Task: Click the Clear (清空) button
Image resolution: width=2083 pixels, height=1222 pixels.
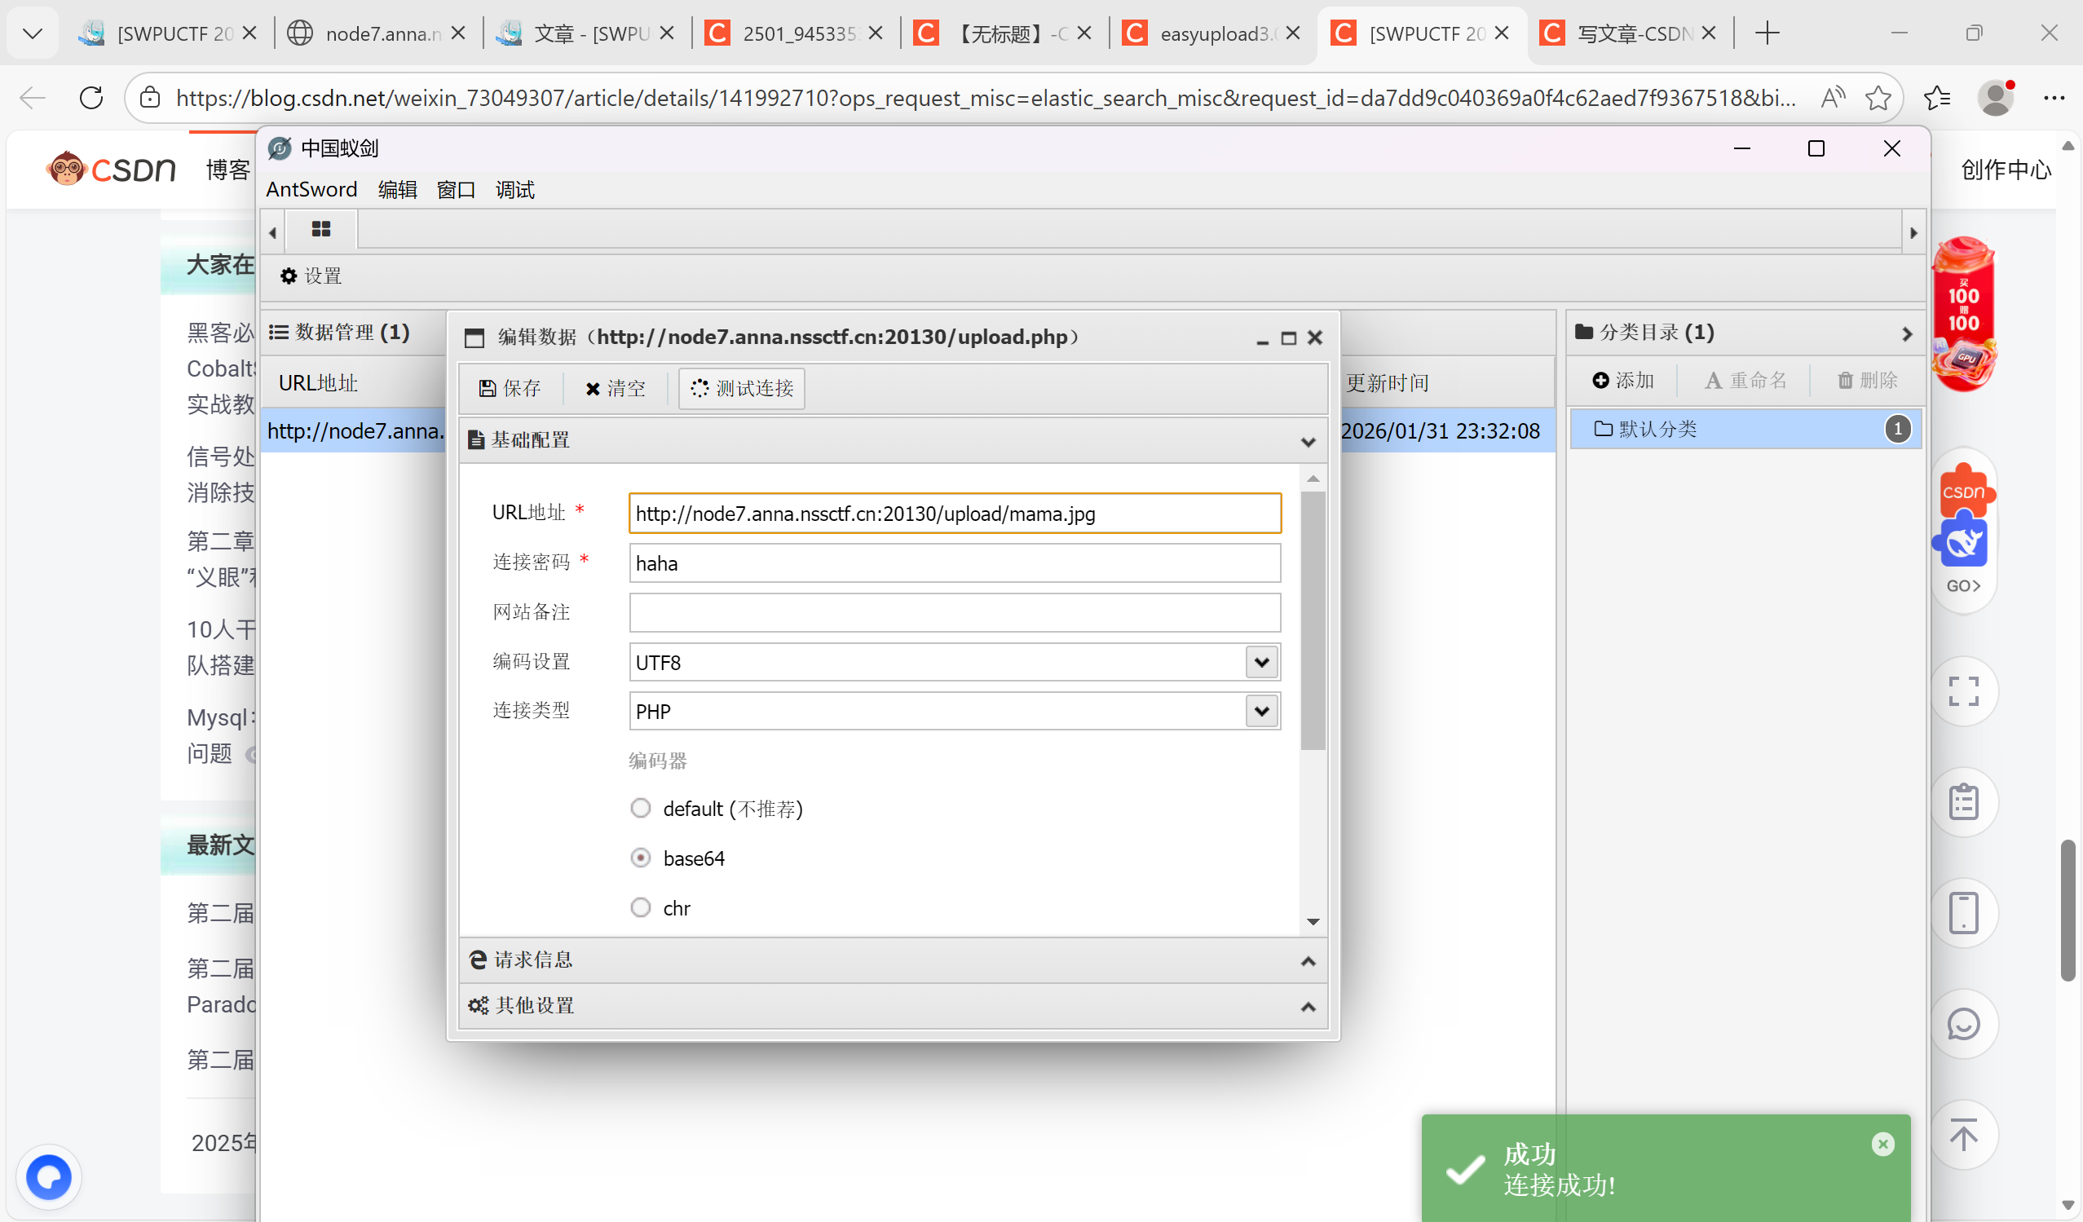Action: [615, 388]
